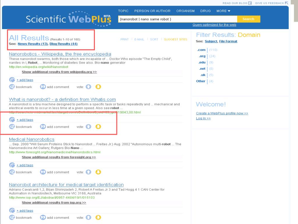Vote down the Wikipedia Nanorobotics result
This screenshot has width=298, height=224.
coord(98,87)
